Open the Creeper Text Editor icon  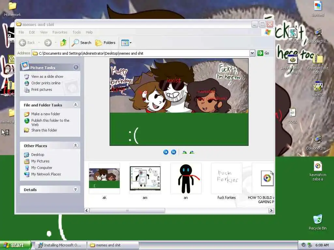coord(318,64)
